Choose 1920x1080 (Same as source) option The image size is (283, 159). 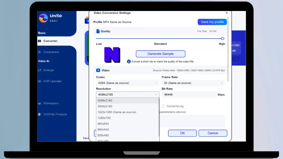click(127, 112)
